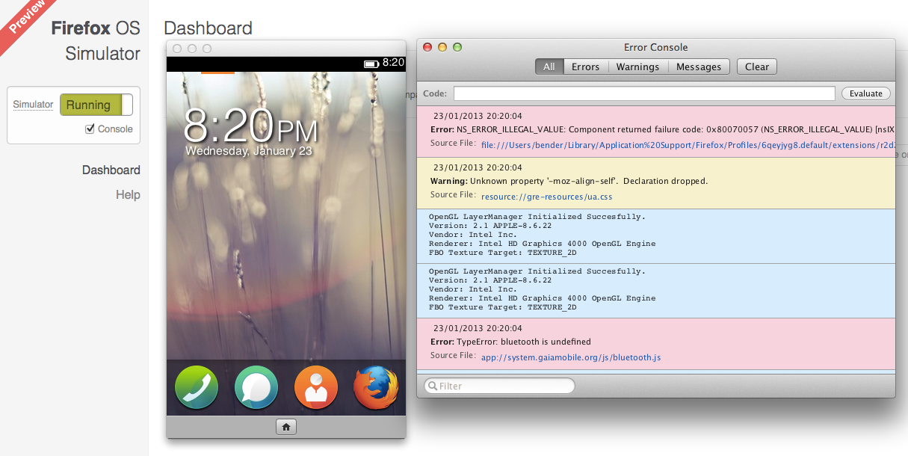Show only Errors in Error Console
Viewport: 908px width, 456px height.
[586, 67]
